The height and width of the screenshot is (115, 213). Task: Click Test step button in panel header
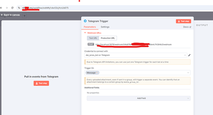[x=183, y=21]
